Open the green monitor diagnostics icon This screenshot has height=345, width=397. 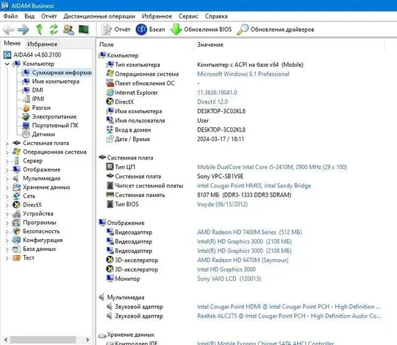click(84, 29)
